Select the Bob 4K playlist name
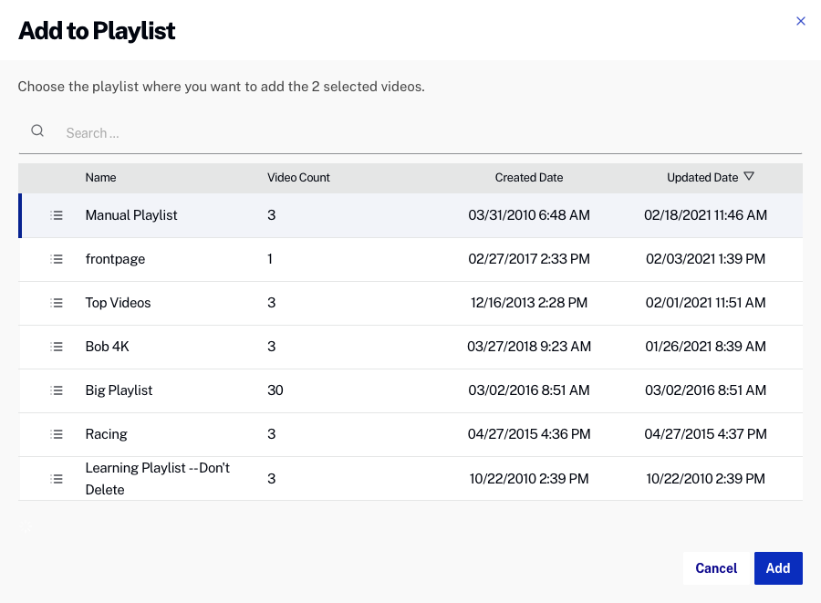The image size is (821, 603). click(107, 347)
